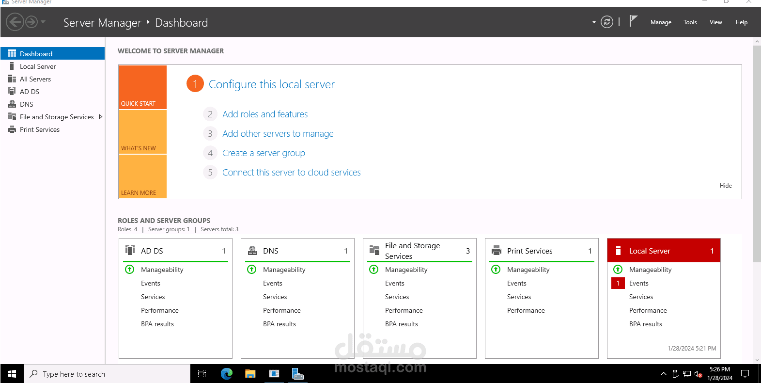761x383 pixels.
Task: Click the DNS sidebar icon
Action: (12, 104)
